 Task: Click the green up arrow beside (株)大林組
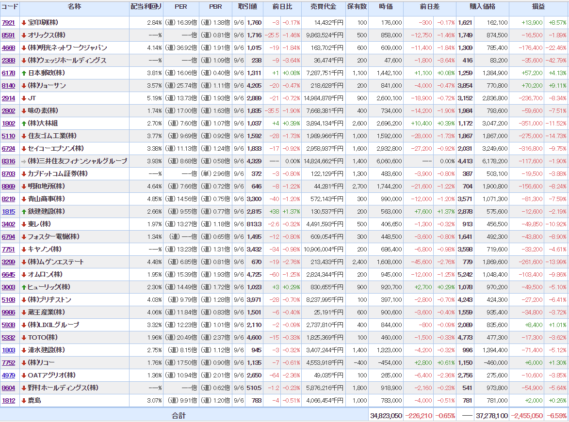tap(24, 124)
